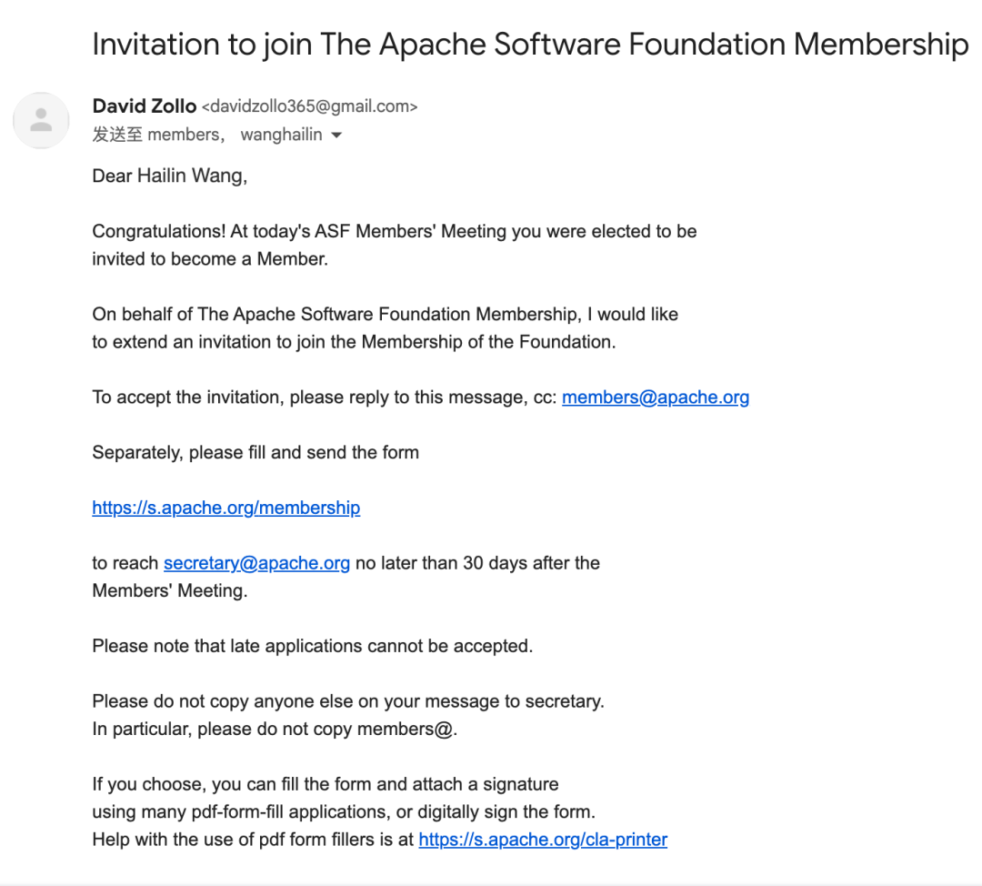982x886 pixels.
Task: Click the 'using many pdf-form-fill applications' line
Action: 344,811
